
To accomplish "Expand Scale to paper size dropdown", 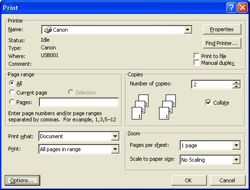I will [236, 160].
